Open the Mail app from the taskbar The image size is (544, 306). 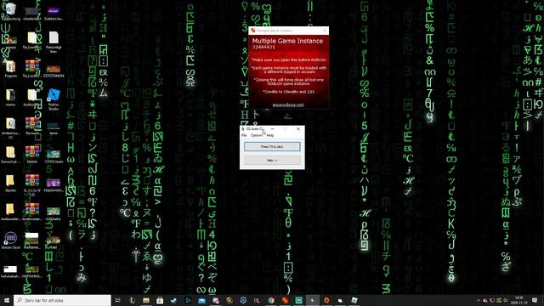pos(201,300)
